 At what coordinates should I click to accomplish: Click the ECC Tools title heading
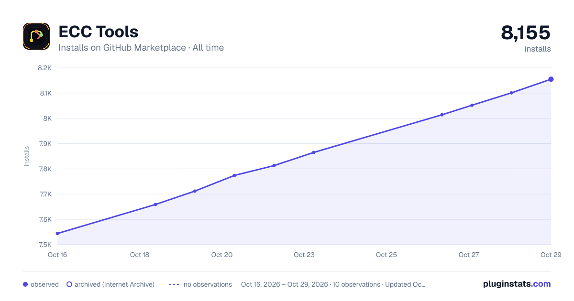tap(99, 32)
